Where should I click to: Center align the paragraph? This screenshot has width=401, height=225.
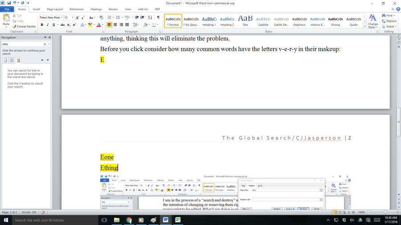pyautogui.click(x=115, y=25)
